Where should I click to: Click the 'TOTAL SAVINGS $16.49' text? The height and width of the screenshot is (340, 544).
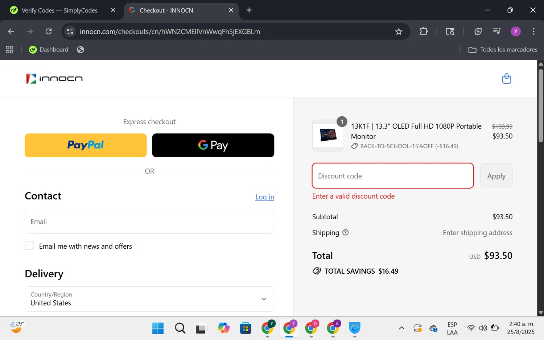coord(361,271)
